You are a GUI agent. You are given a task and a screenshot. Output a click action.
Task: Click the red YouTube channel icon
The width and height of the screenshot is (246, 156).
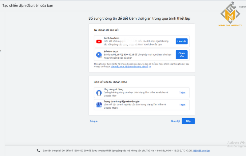point(99,41)
